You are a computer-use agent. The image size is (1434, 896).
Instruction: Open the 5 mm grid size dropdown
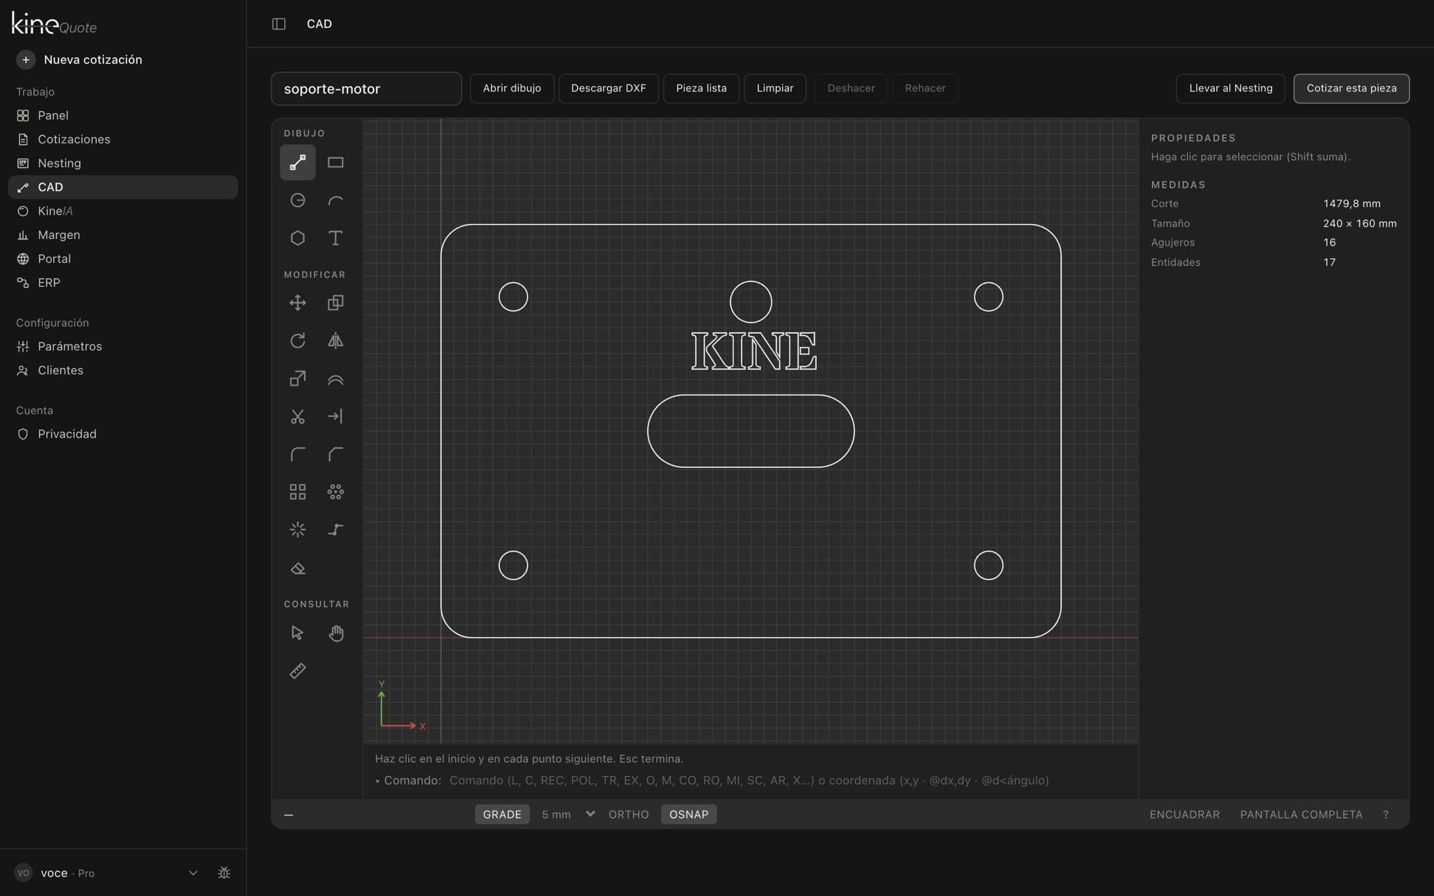tap(568, 814)
